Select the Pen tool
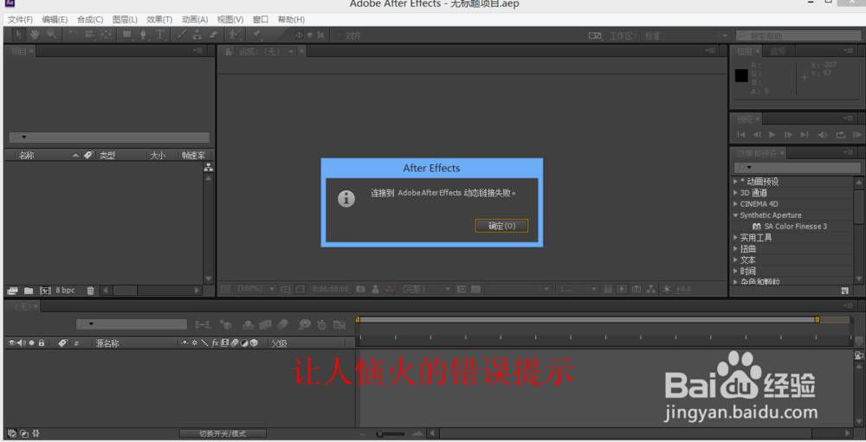The width and height of the screenshot is (866, 442). [144, 35]
